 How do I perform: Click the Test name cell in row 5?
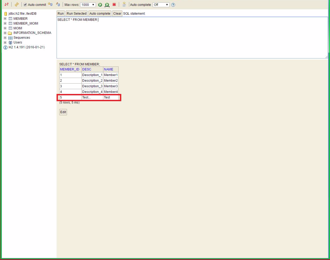coord(111,97)
